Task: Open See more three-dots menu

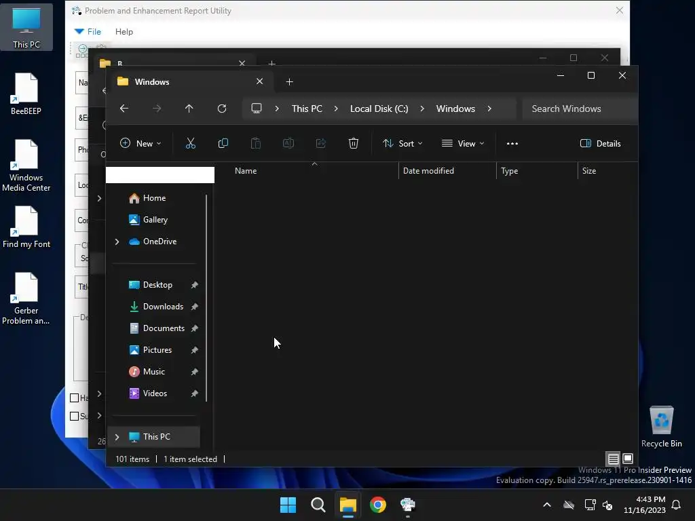Action: coord(512,144)
